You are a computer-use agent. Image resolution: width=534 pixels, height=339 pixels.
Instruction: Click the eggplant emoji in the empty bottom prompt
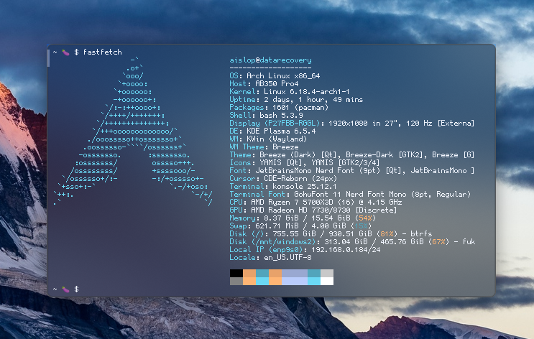pos(65,289)
